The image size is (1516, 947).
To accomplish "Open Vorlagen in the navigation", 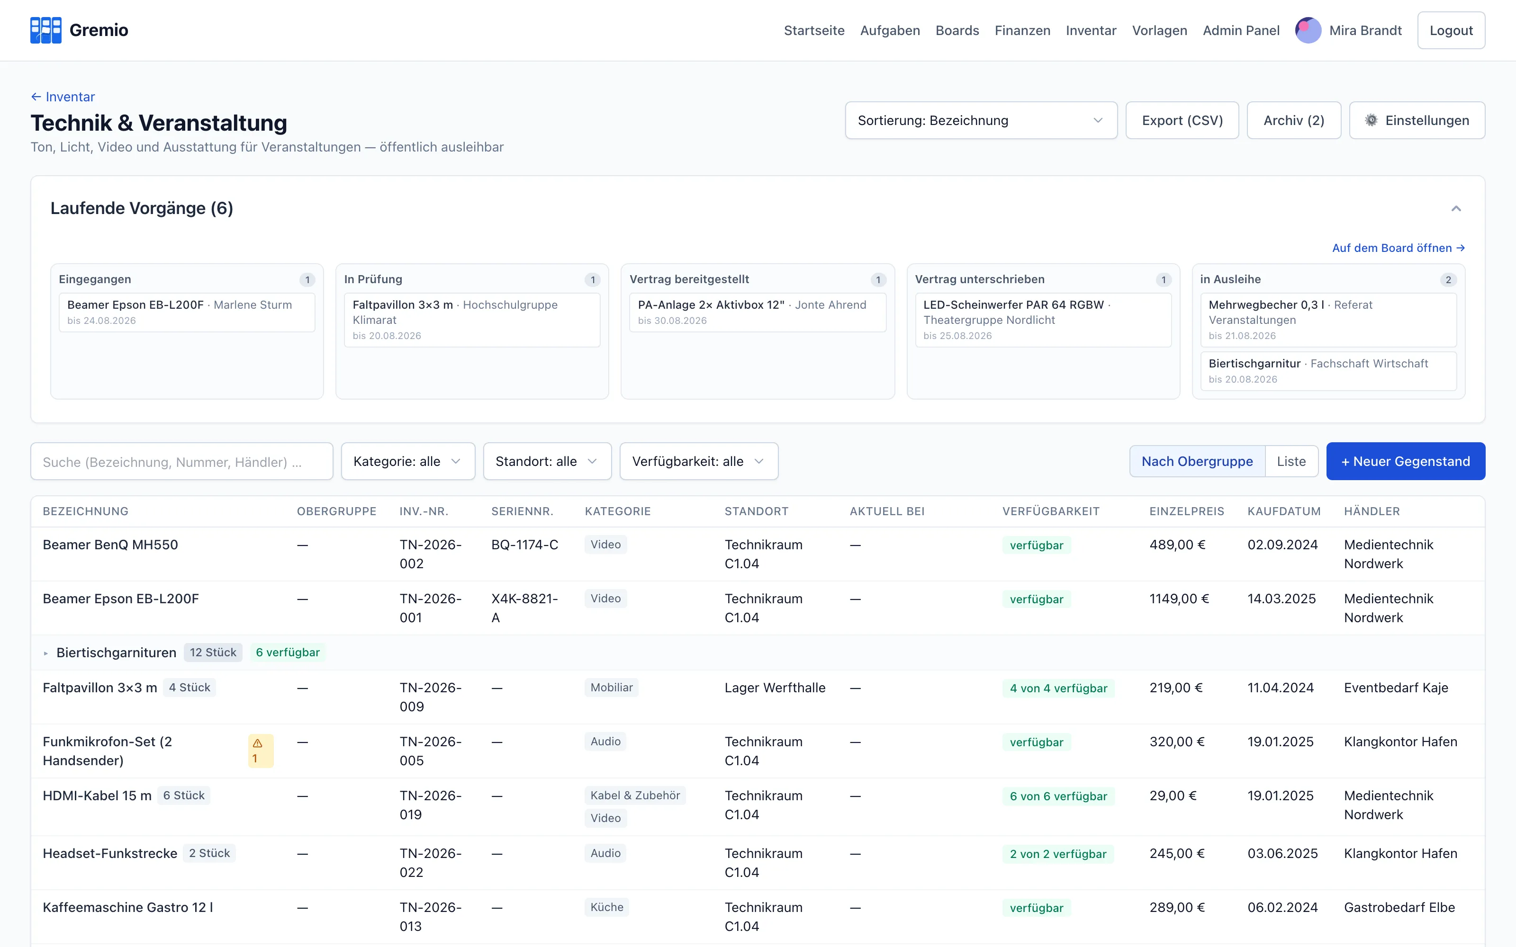I will coord(1159,30).
